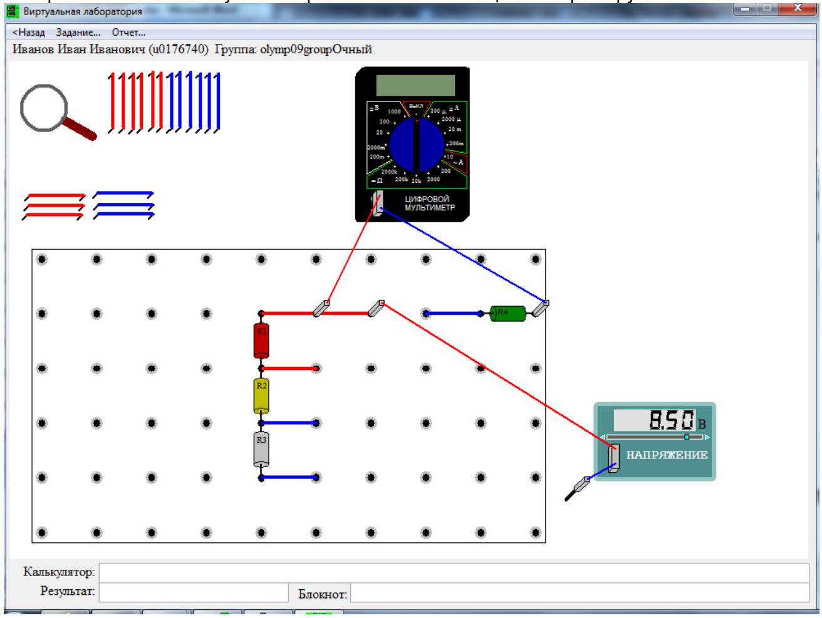Click the left arrow of the voltage slider
822x618 pixels.
[x=603, y=437]
